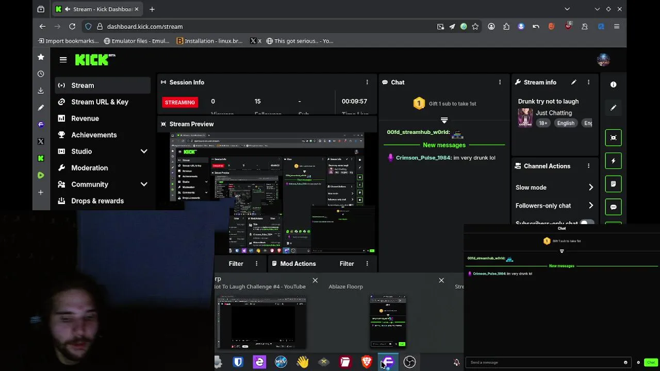
Task: Open Followers-only chat settings arrow
Action: 591,206
